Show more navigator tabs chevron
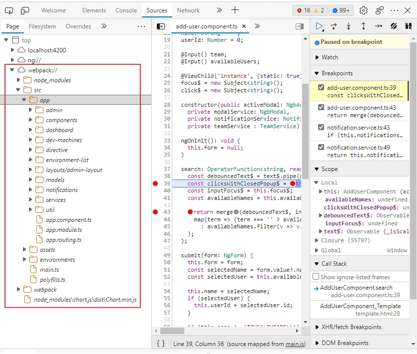417x354 pixels. 104,26
